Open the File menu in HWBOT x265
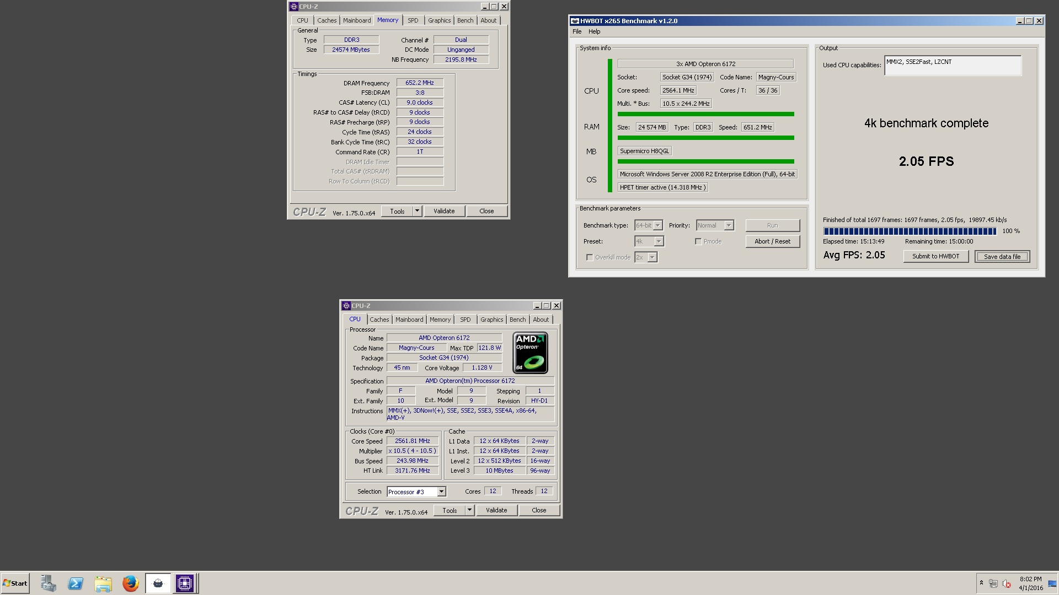 point(577,31)
